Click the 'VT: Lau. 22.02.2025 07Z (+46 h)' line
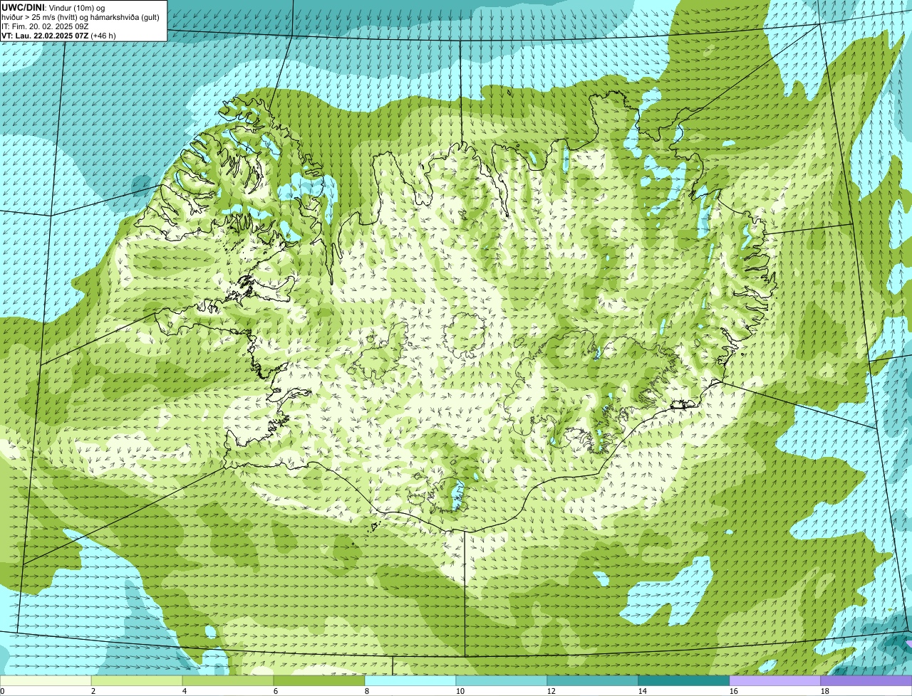 (58, 35)
